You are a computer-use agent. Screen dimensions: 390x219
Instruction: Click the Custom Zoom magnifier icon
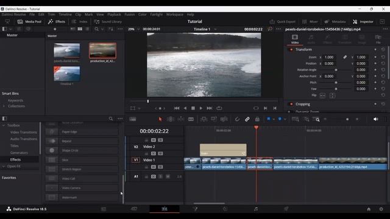pos(316,119)
